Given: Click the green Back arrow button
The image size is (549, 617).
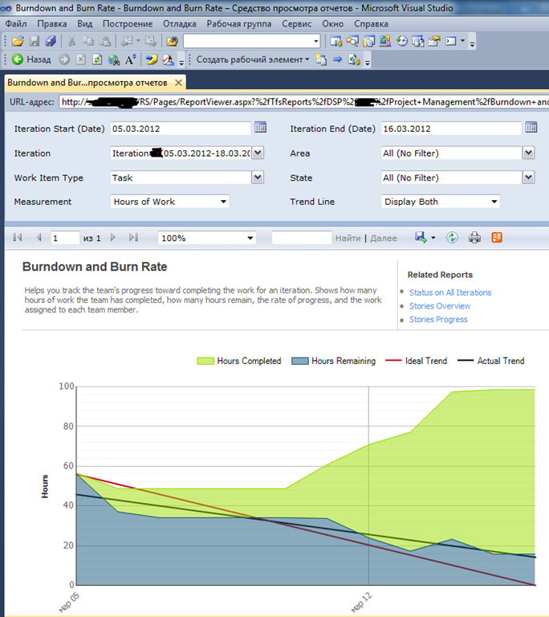Looking at the screenshot, I should pyautogui.click(x=18, y=59).
